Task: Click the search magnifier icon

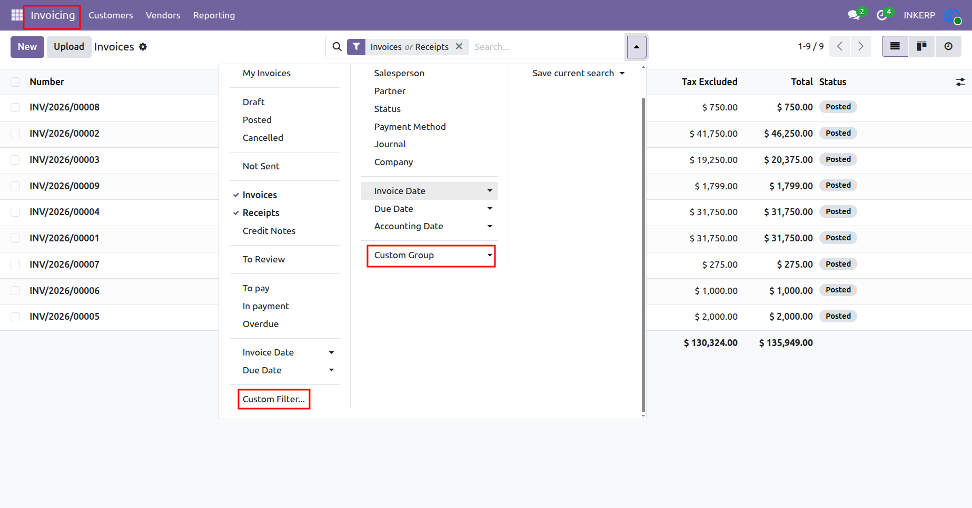Action: [337, 47]
